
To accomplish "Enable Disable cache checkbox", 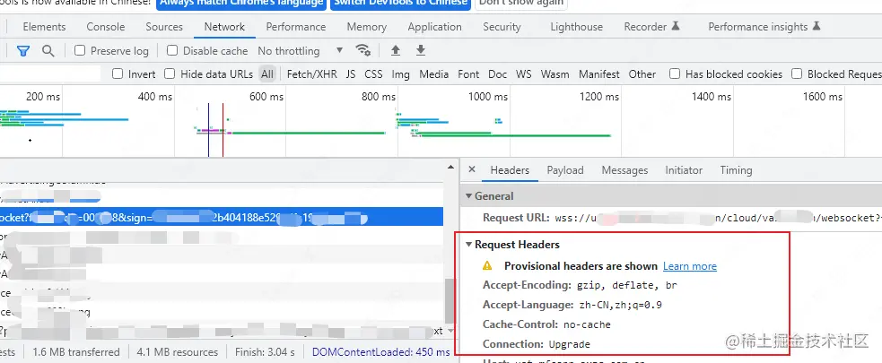I will (x=172, y=50).
